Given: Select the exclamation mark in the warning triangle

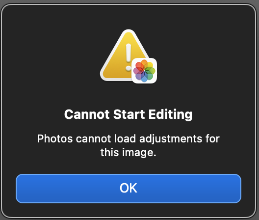Looking at the screenshot, I should (x=129, y=57).
